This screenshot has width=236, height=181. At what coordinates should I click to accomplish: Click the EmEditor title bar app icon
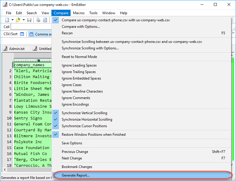5,4
